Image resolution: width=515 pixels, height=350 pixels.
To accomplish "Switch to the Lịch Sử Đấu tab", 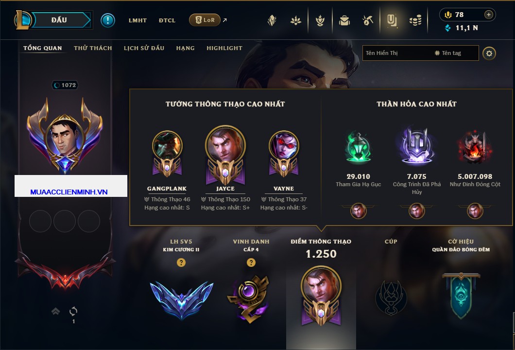I will tap(144, 48).
